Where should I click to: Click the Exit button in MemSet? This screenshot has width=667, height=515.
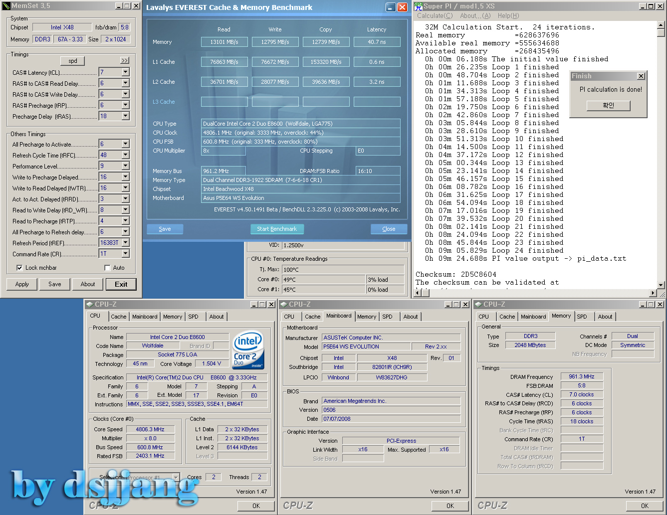[x=121, y=284]
